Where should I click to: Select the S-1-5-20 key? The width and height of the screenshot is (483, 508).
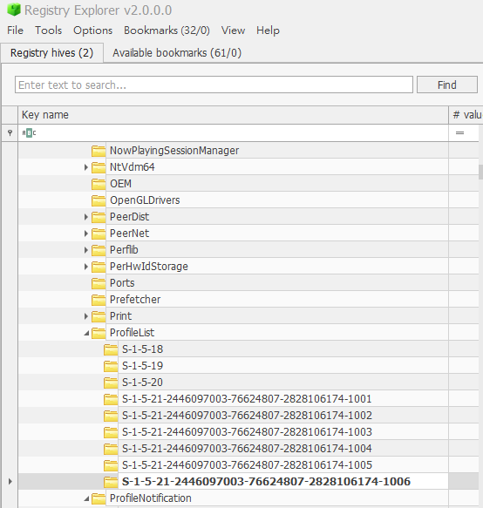tap(142, 383)
